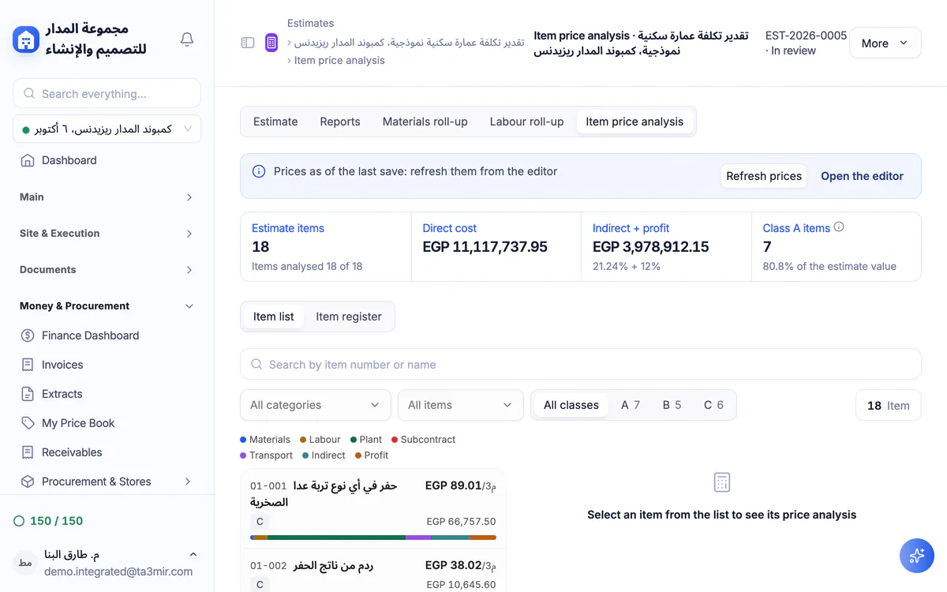The image size is (947, 592).
Task: Select the Item price analysis tab
Action: click(634, 122)
